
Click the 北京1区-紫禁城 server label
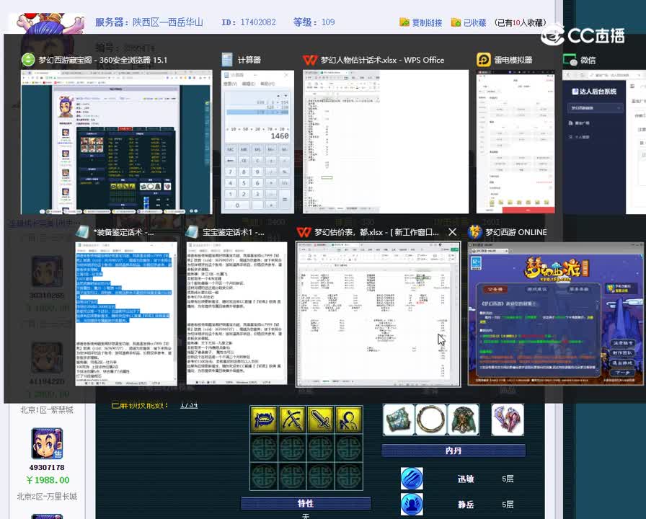[x=47, y=410]
